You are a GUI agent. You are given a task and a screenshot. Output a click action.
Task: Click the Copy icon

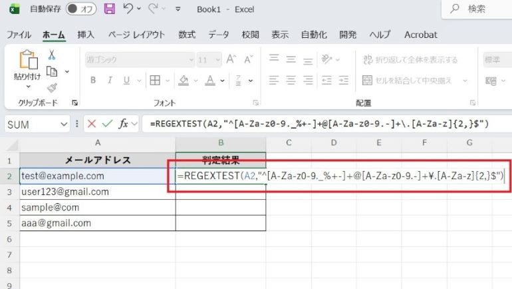[52, 71]
